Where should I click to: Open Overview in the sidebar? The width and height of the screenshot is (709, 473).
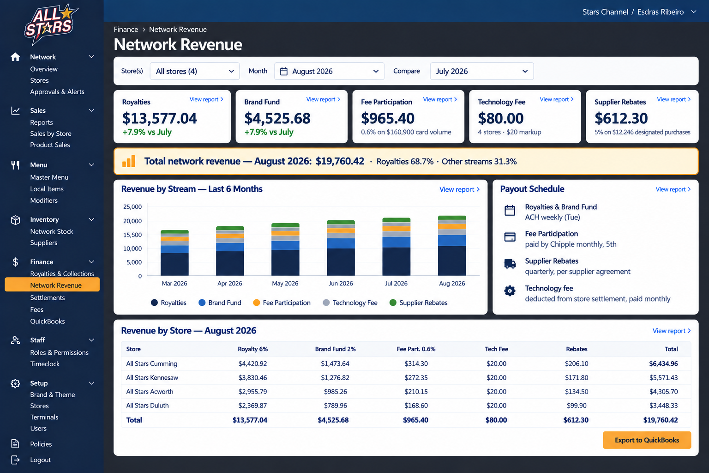[x=44, y=69]
